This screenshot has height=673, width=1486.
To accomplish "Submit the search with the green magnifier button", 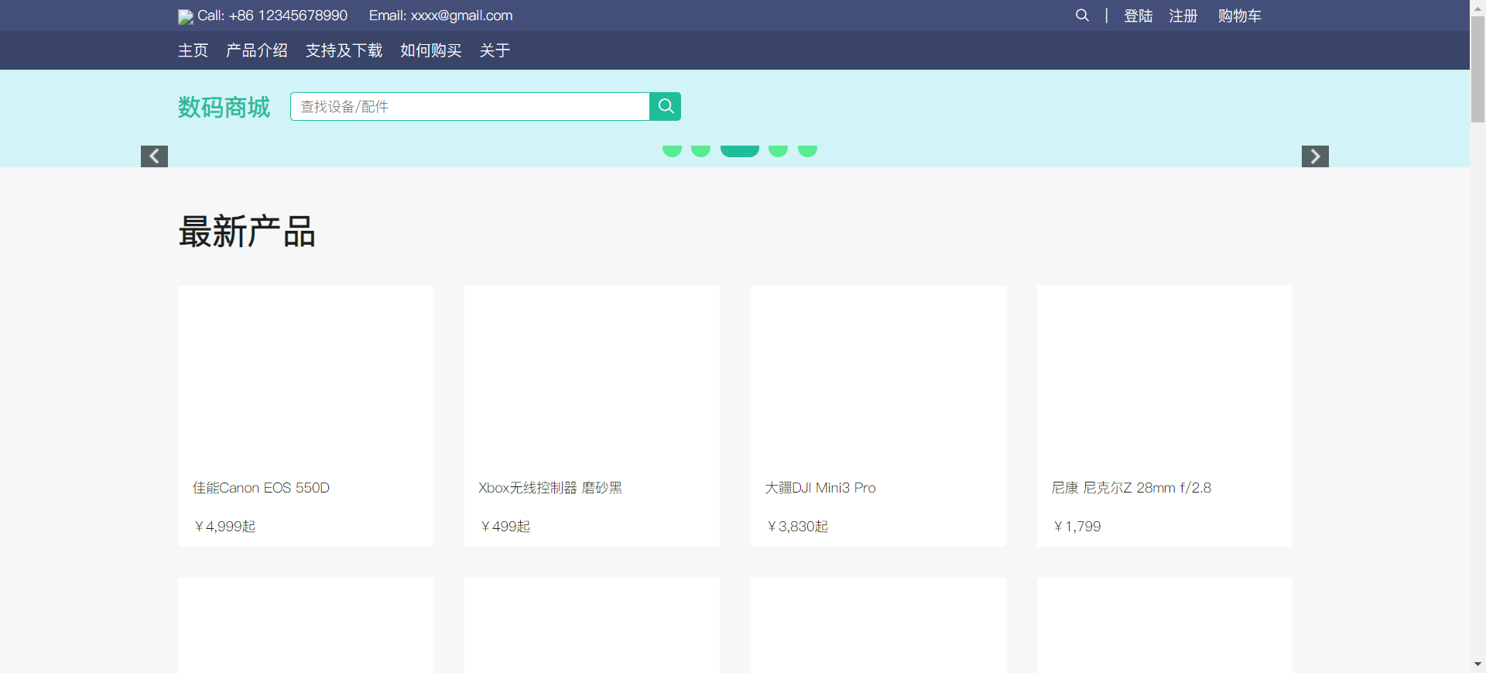I will click(x=665, y=106).
